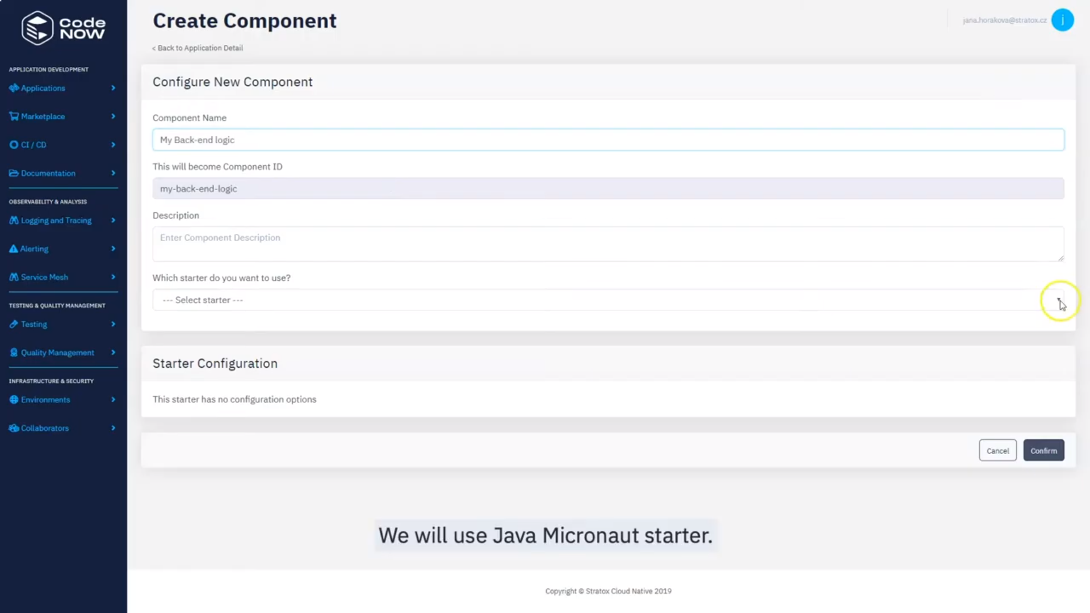Expand the Quality Management chevron
The height and width of the screenshot is (613, 1090).
coord(113,352)
